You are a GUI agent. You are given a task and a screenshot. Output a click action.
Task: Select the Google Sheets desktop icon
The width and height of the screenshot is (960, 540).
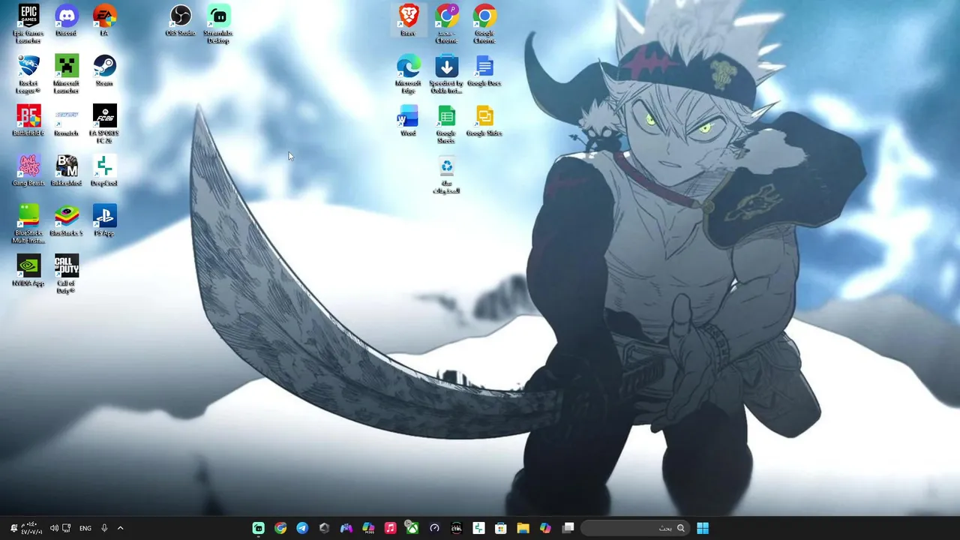click(446, 124)
